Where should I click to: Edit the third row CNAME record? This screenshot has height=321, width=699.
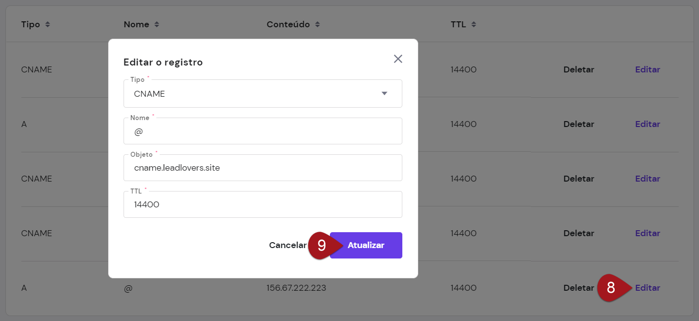pyautogui.click(x=647, y=179)
